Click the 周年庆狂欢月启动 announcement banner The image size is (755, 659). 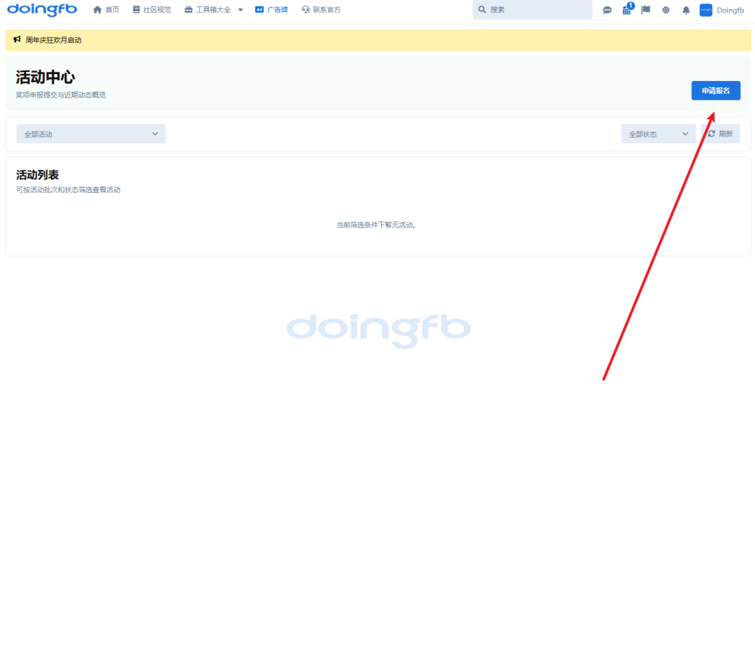(378, 40)
